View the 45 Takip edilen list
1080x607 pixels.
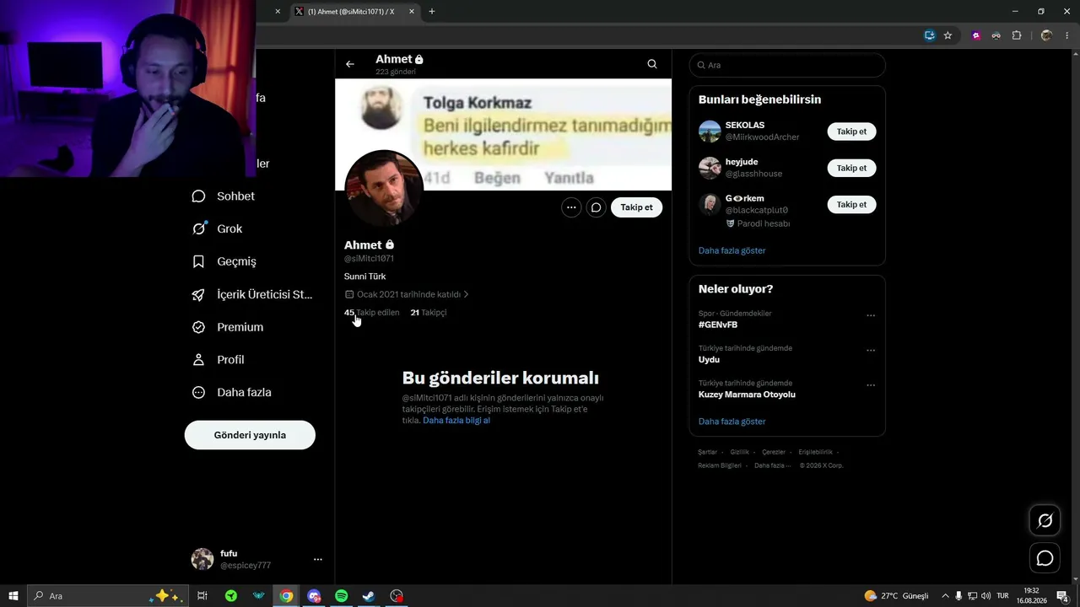pos(372,313)
